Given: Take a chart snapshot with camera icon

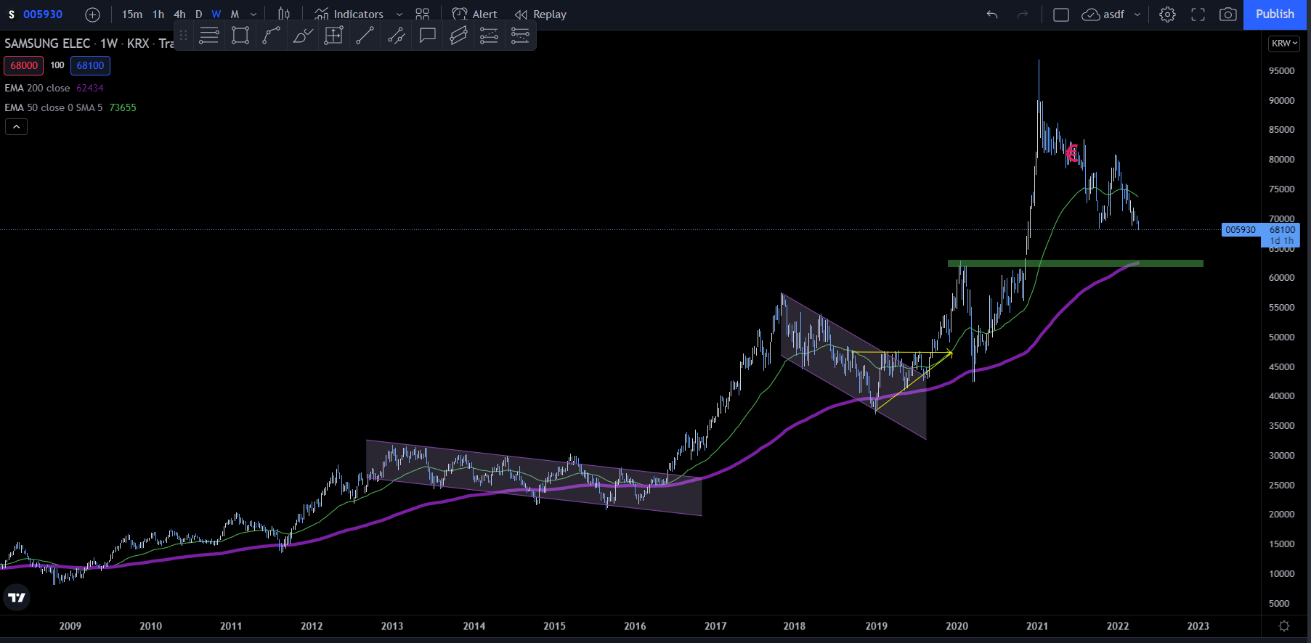Looking at the screenshot, I should click(x=1227, y=15).
